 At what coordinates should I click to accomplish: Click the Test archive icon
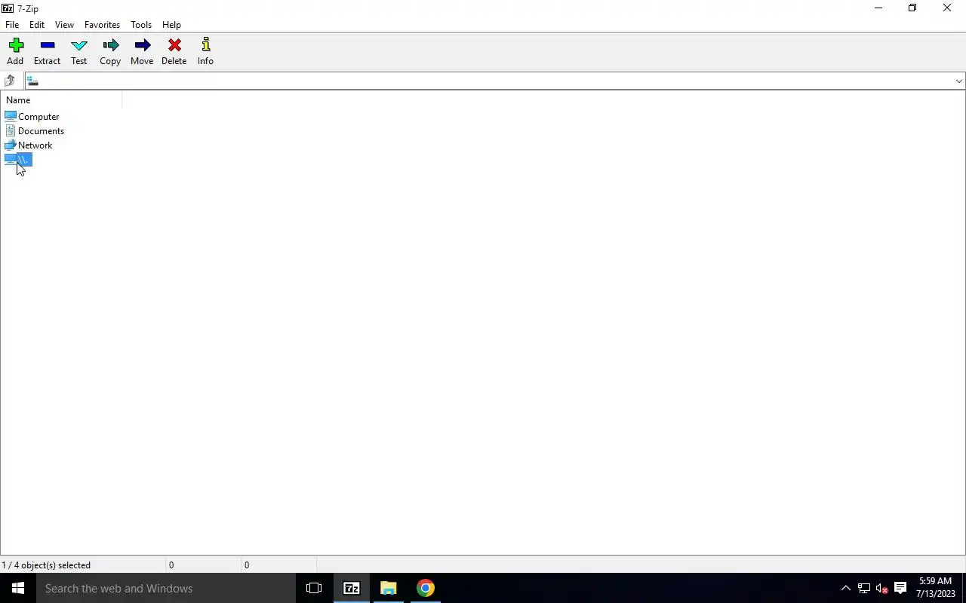[78, 46]
